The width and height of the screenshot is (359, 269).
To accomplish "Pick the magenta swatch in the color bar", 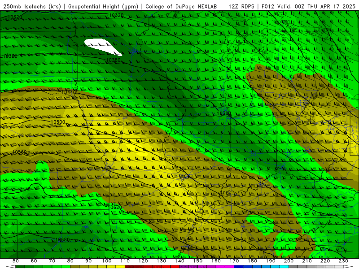I will coord(229,267).
